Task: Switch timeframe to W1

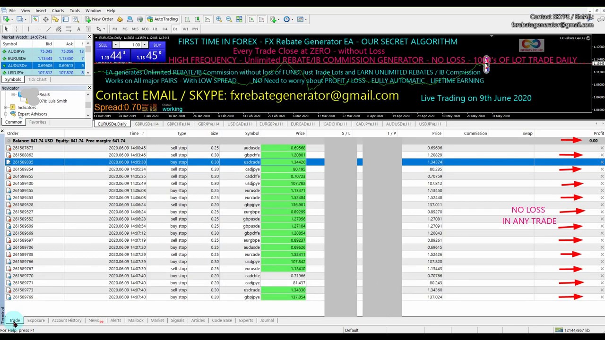Action: (x=185, y=29)
